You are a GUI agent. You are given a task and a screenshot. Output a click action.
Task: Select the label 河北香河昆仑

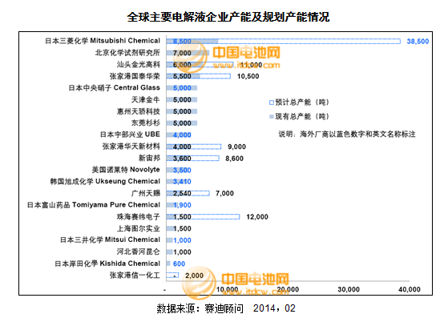click(x=139, y=252)
